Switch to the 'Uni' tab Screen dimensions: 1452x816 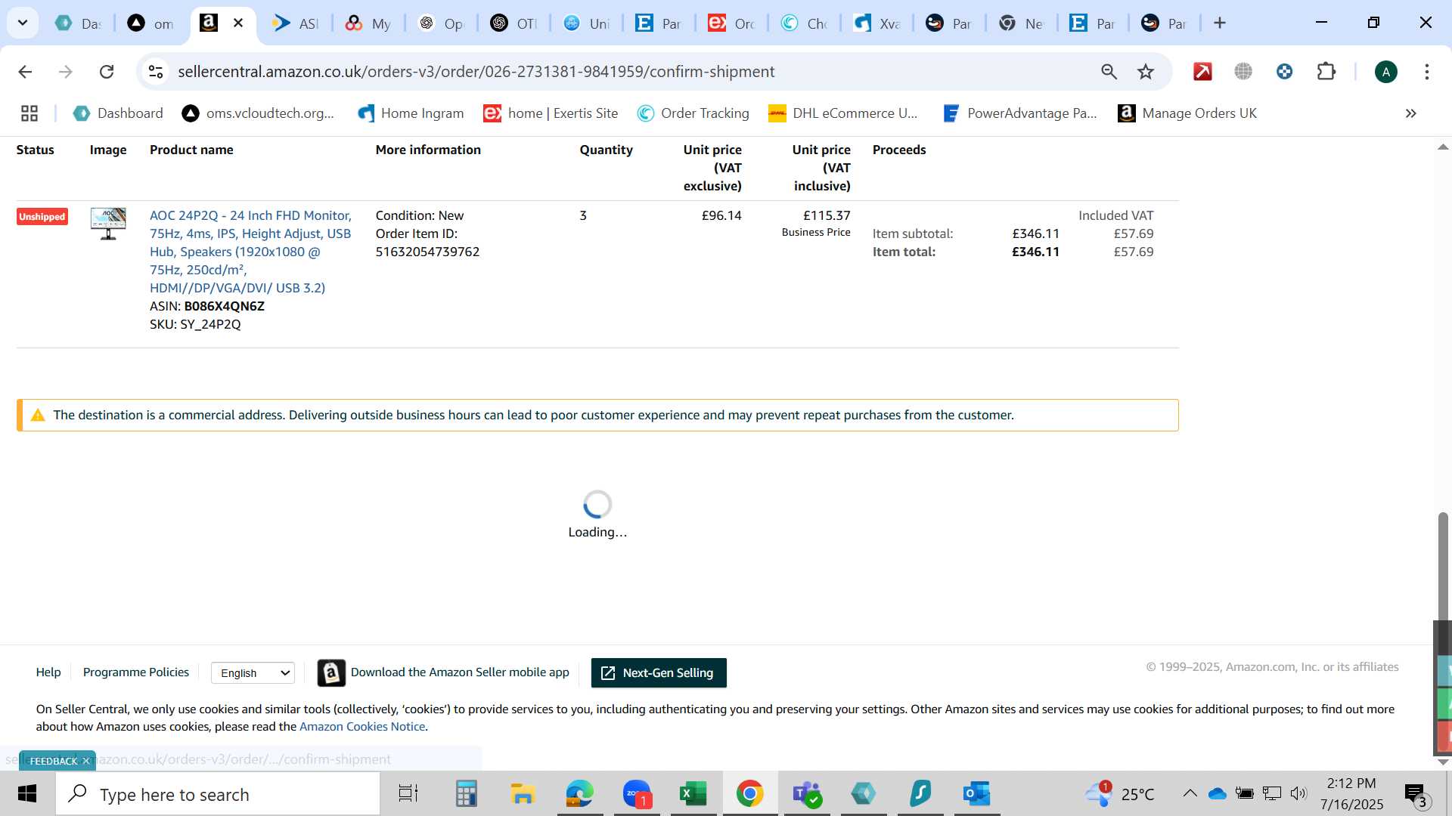pyautogui.click(x=586, y=23)
